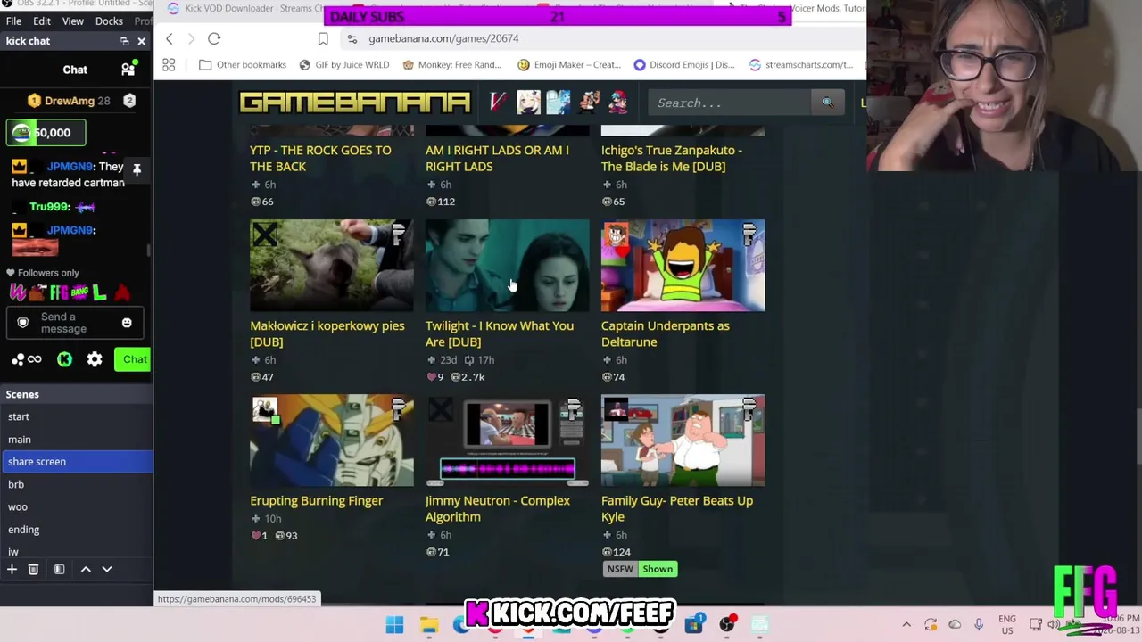1142x642 pixels.
Task: Open Makłowicz i koperkowy pies title link
Action: click(327, 333)
